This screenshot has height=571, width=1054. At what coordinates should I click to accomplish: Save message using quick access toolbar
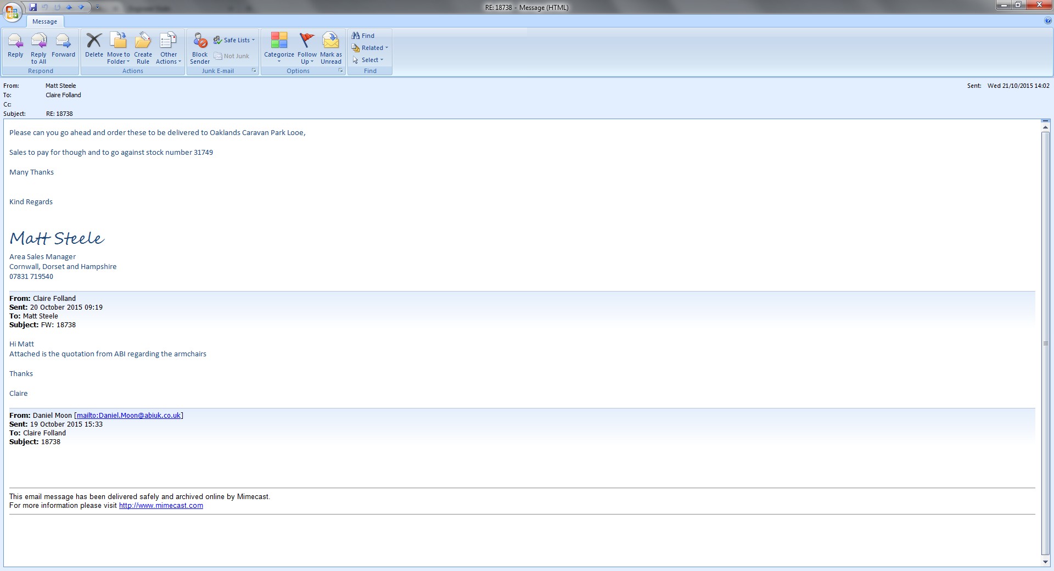tap(33, 7)
